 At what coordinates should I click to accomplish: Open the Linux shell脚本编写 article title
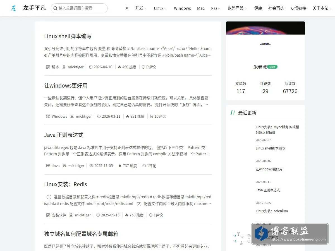pyautogui.click(x=68, y=36)
